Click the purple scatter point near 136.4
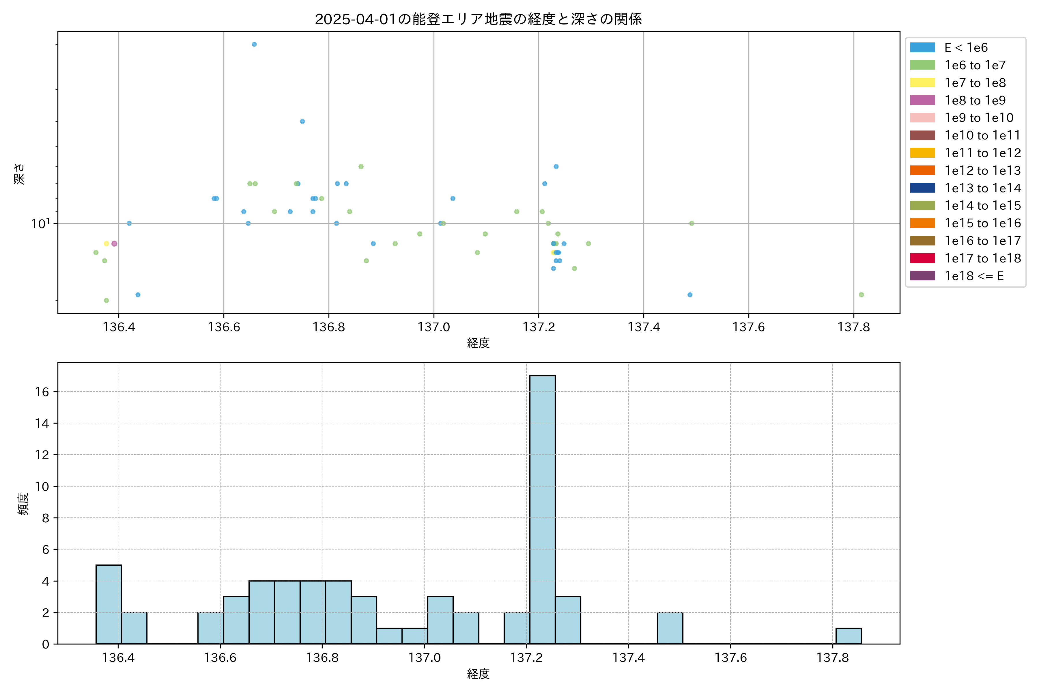 click(x=114, y=243)
